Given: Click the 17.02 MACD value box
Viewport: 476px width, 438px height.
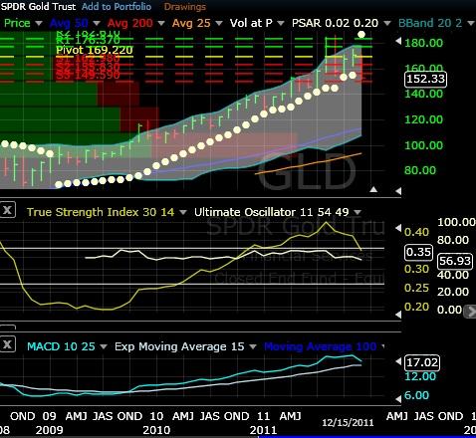Looking at the screenshot, I should pos(422,362).
